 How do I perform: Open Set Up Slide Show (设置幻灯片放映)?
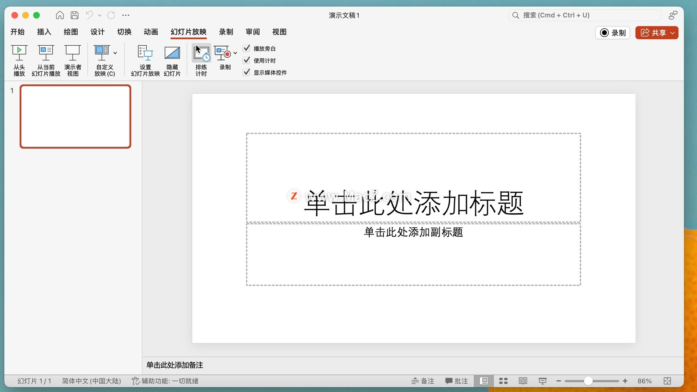coord(145,60)
